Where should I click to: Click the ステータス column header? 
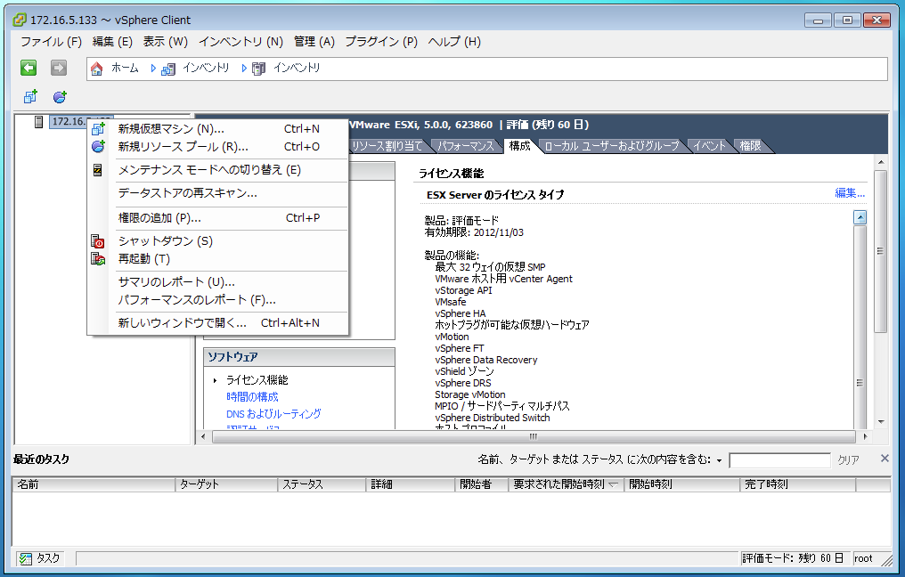[322, 484]
